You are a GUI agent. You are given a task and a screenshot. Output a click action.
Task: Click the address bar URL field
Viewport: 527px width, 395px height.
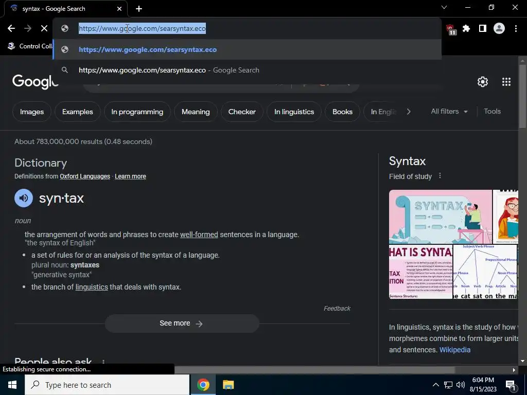tap(247, 29)
